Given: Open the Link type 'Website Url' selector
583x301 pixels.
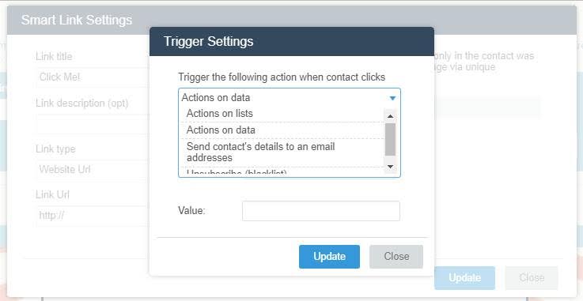Looking at the screenshot, I should 93,170.
